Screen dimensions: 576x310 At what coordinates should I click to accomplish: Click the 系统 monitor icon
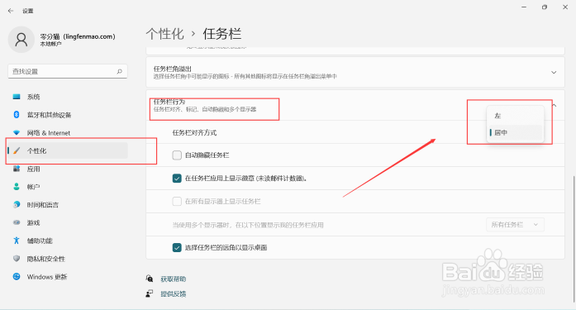[x=17, y=97]
